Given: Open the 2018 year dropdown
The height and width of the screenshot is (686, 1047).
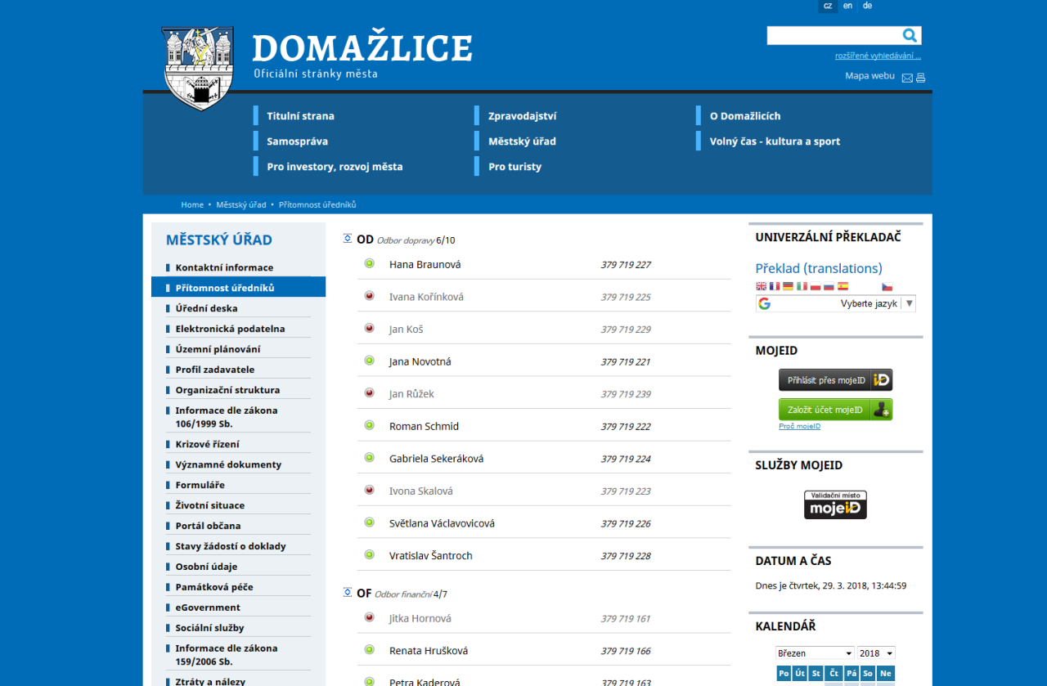Looking at the screenshot, I should tap(876, 653).
